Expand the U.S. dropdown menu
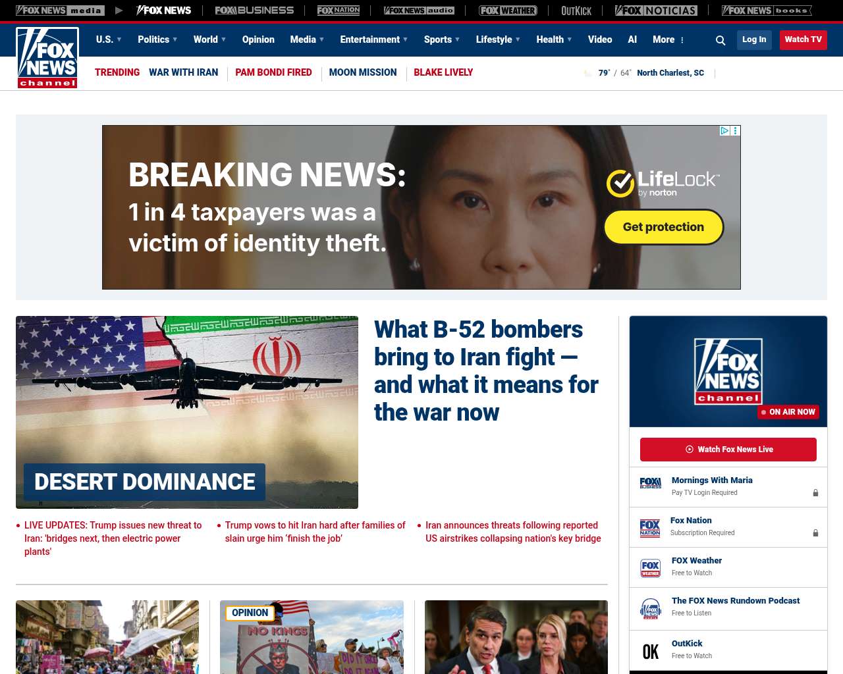Viewport: 843px width, 674px height. pyautogui.click(x=109, y=39)
